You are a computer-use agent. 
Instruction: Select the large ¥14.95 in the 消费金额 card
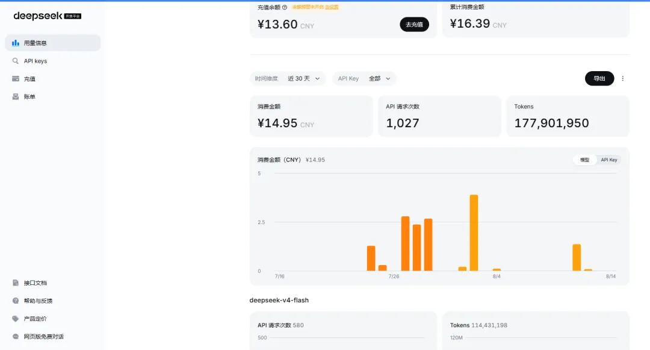pyautogui.click(x=277, y=123)
